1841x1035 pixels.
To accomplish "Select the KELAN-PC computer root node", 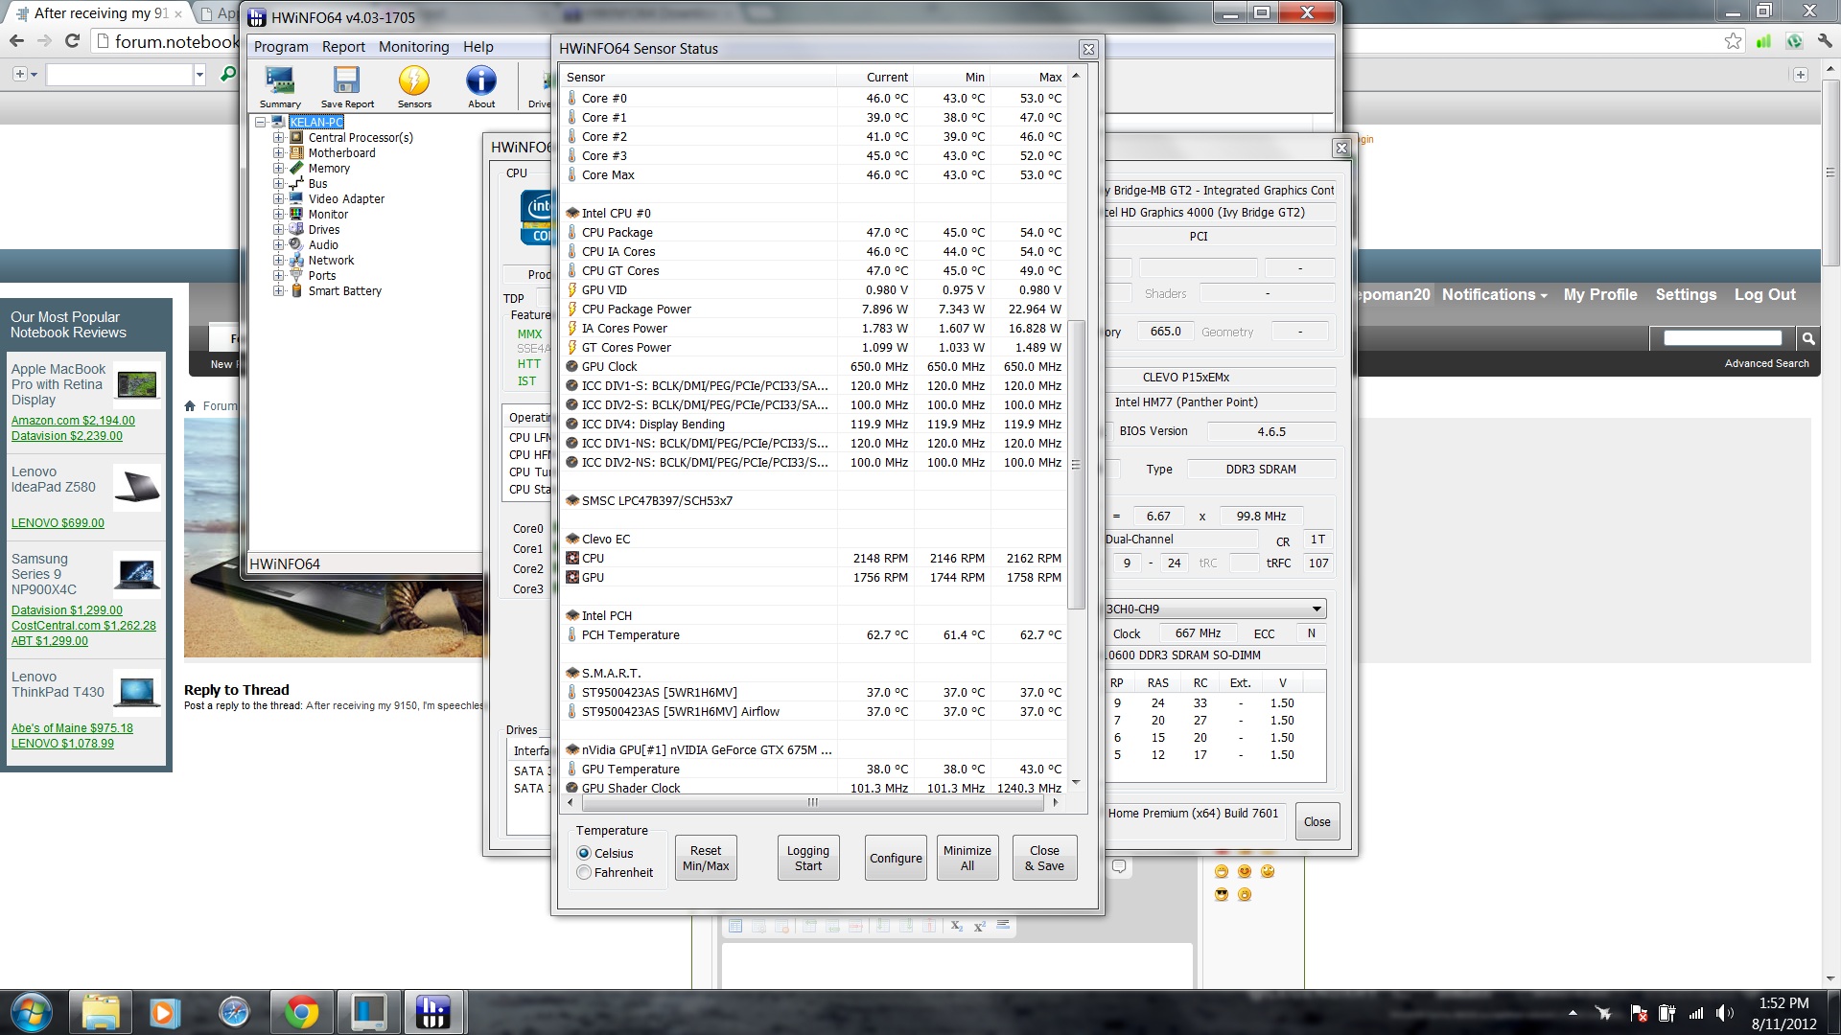I will click(315, 122).
